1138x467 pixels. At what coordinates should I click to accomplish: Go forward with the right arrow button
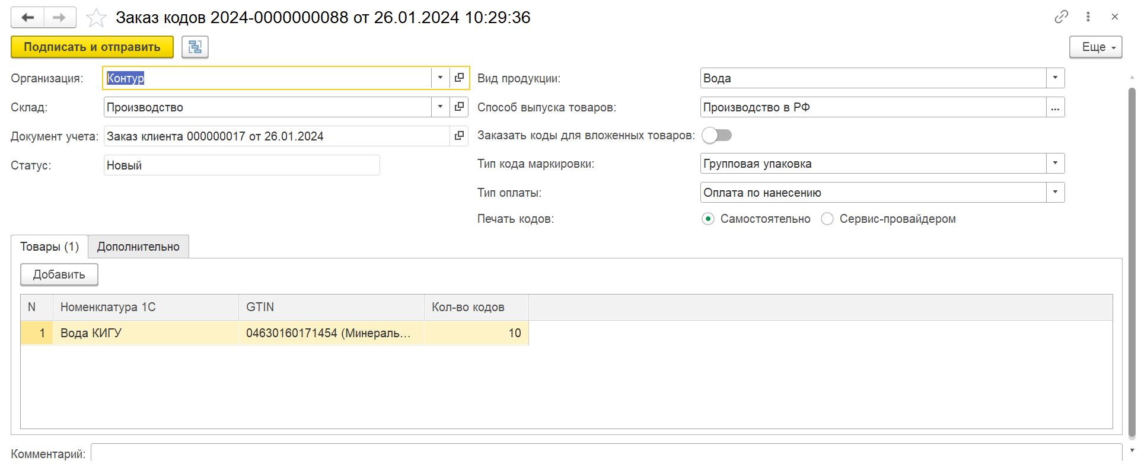coord(59,17)
